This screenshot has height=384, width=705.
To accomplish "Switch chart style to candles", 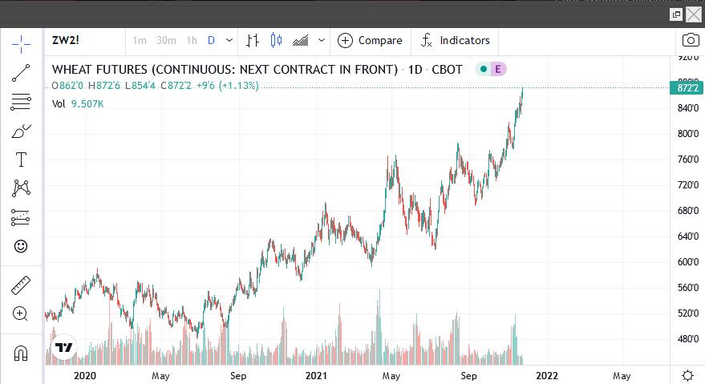I will (x=277, y=40).
